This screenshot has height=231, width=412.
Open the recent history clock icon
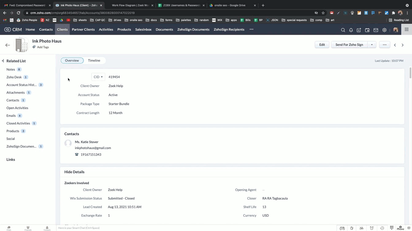(x=382, y=228)
